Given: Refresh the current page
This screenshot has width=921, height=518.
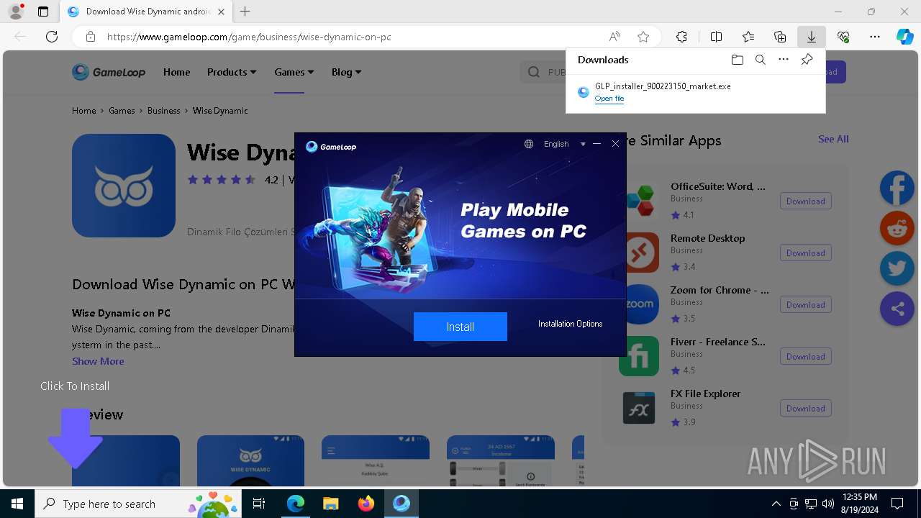Looking at the screenshot, I should pyautogui.click(x=52, y=37).
